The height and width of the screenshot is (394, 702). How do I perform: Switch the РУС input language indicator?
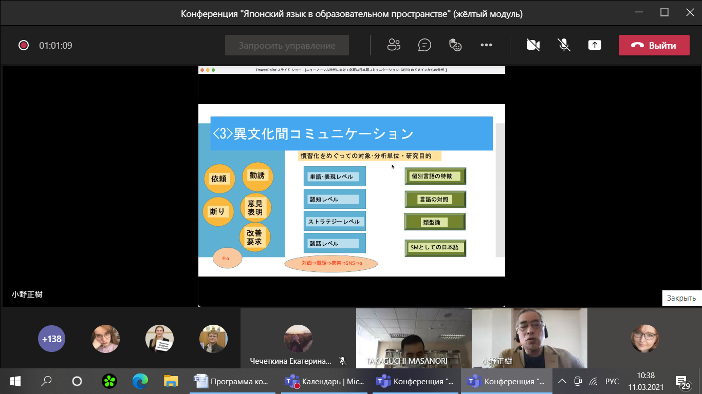click(612, 381)
